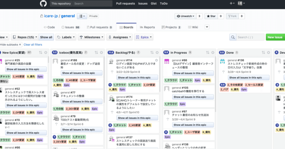Click the Fork button
The height and width of the screenshot is (149, 285).
(232, 16)
